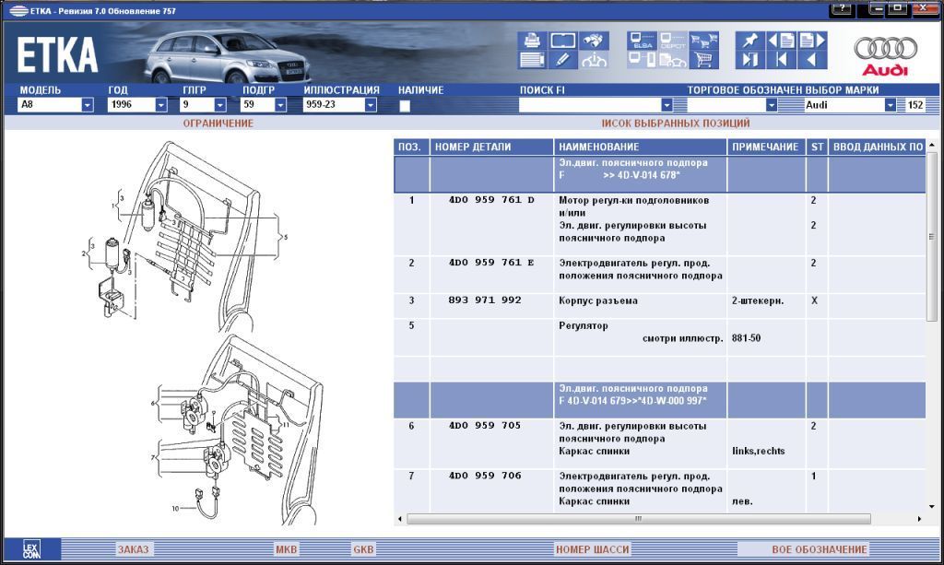944x565 pixels.
Task: Open the single shopping cart icon
Action: coord(704,61)
